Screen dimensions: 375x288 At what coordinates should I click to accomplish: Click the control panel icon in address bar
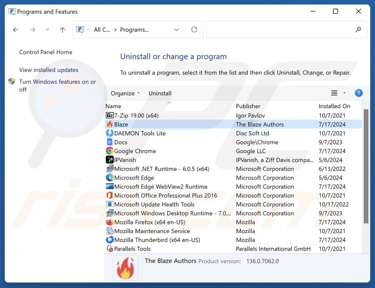[80, 29]
